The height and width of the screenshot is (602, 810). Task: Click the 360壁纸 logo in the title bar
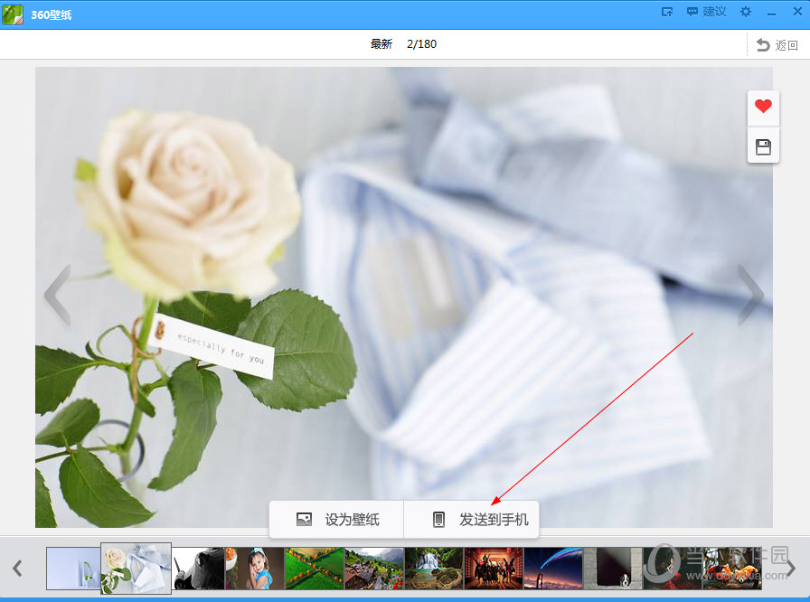tap(13, 11)
